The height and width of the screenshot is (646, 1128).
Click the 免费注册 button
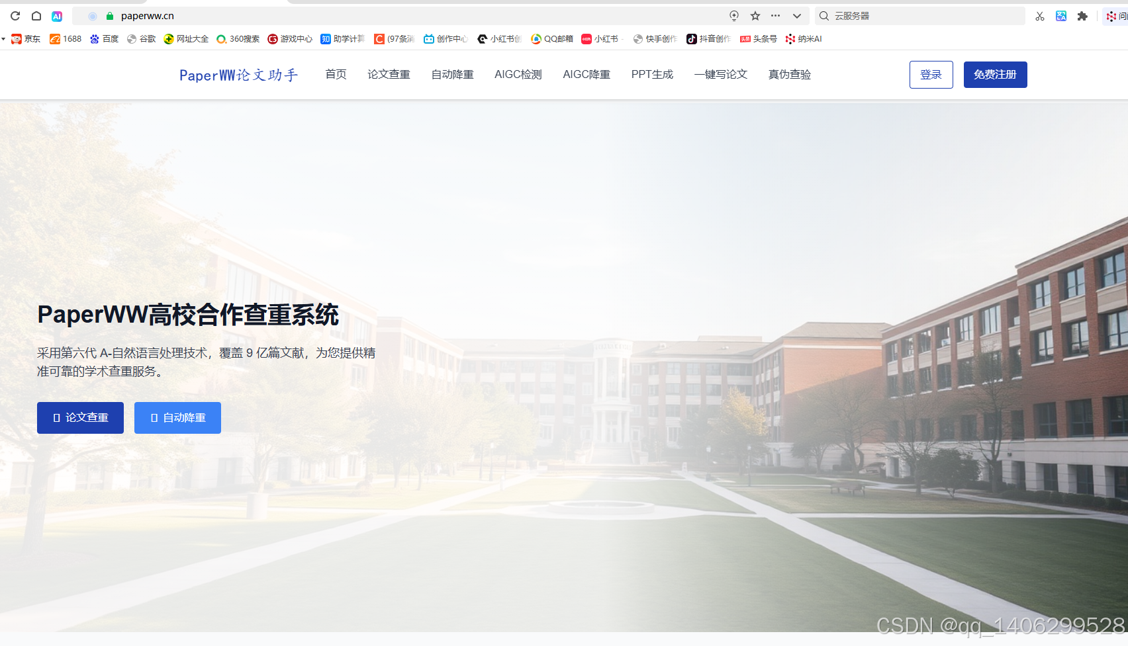tap(995, 74)
